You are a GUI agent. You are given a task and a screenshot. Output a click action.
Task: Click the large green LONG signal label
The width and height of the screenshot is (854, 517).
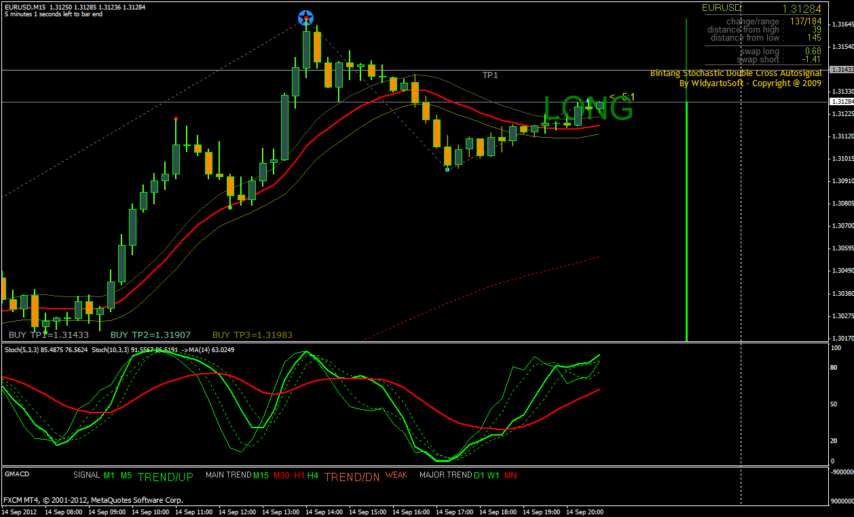[588, 109]
